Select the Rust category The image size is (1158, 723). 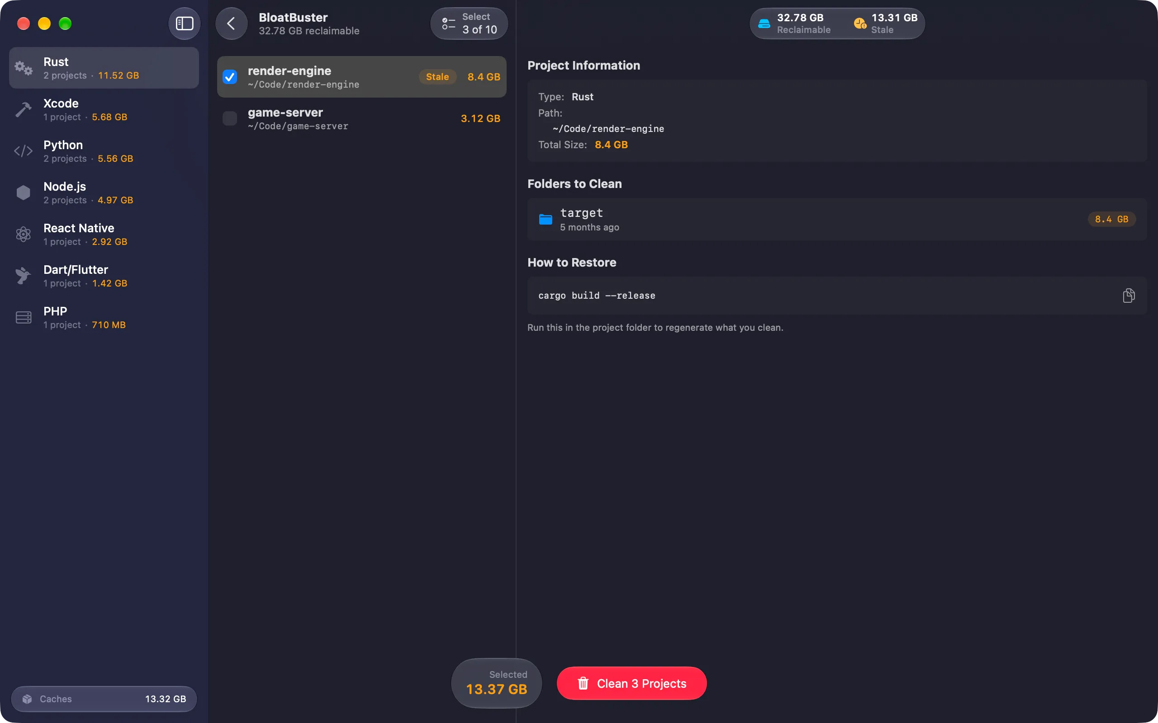tap(104, 68)
